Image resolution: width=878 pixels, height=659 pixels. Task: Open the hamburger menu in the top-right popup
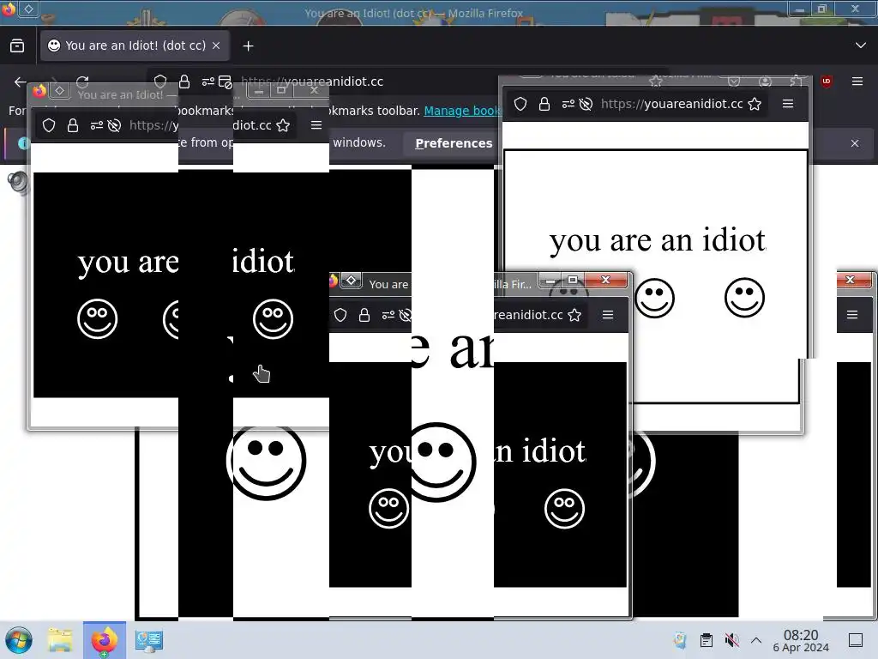tap(788, 104)
